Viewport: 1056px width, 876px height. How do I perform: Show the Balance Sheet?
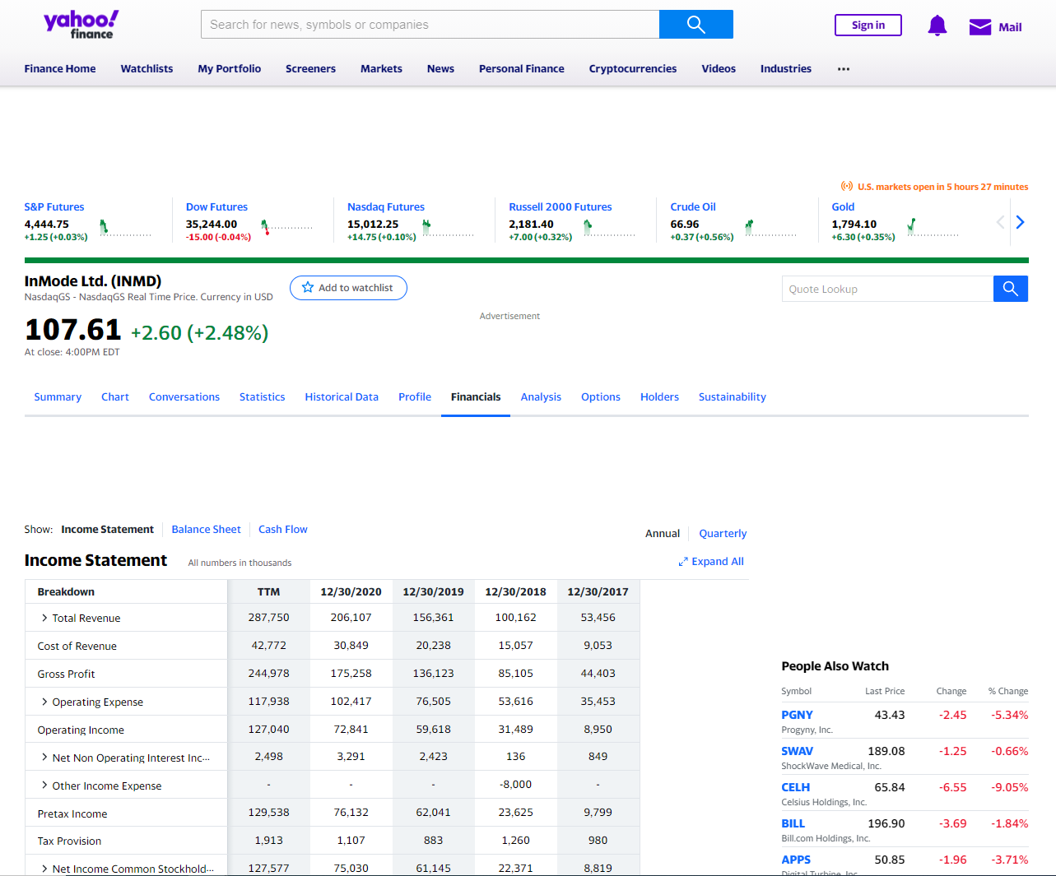point(206,530)
